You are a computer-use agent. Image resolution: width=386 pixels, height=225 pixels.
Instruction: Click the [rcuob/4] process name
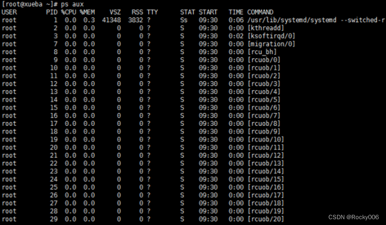click(x=264, y=91)
